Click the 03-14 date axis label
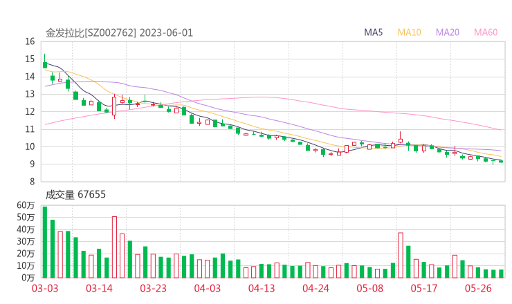The height and width of the screenshot is (304, 512). point(99,288)
